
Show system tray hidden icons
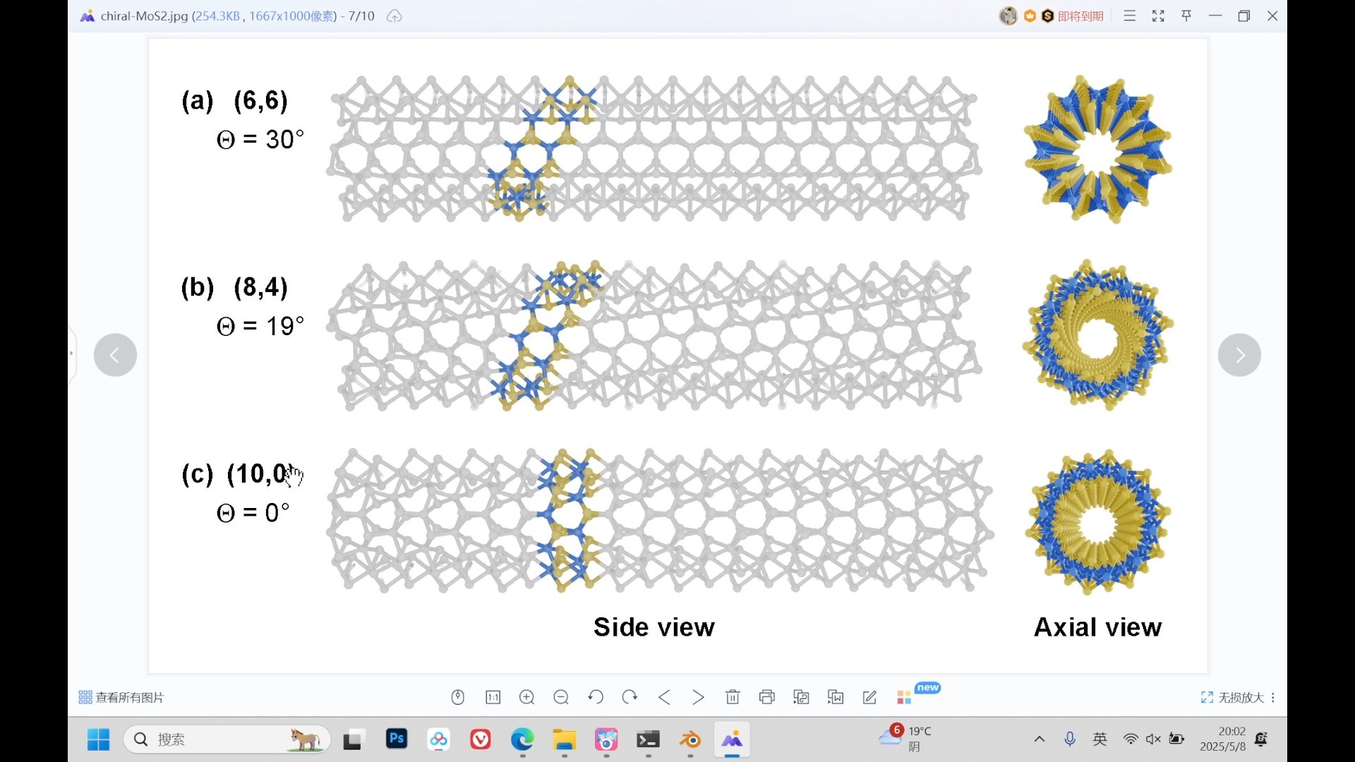pyautogui.click(x=1039, y=739)
